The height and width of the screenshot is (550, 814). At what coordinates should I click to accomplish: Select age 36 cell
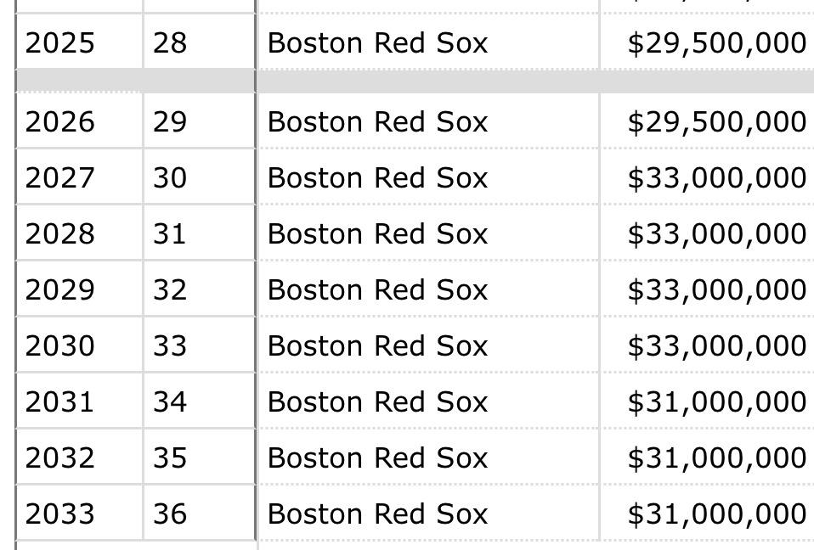click(x=200, y=514)
